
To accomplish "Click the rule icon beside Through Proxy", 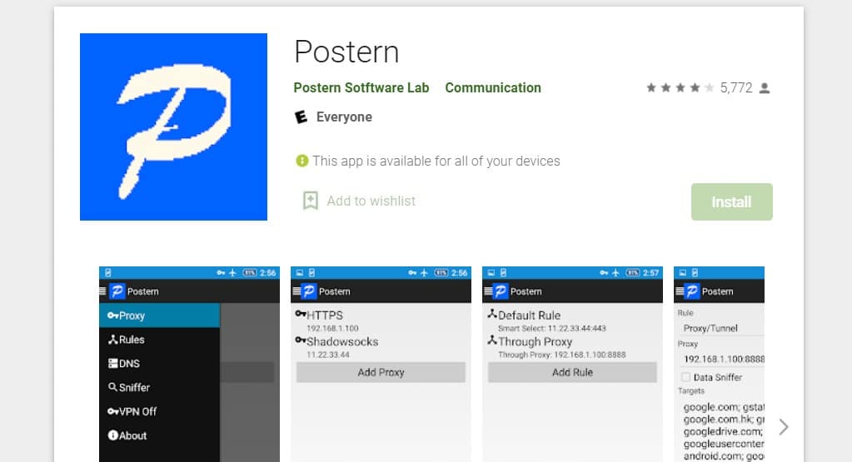I will coord(491,340).
